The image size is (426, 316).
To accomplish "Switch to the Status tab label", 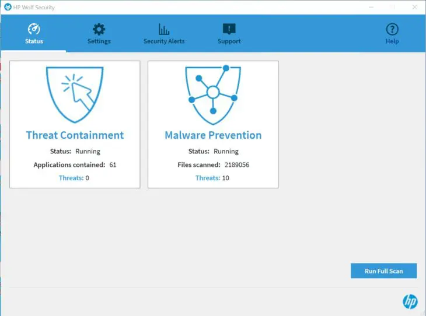I will coord(34,41).
